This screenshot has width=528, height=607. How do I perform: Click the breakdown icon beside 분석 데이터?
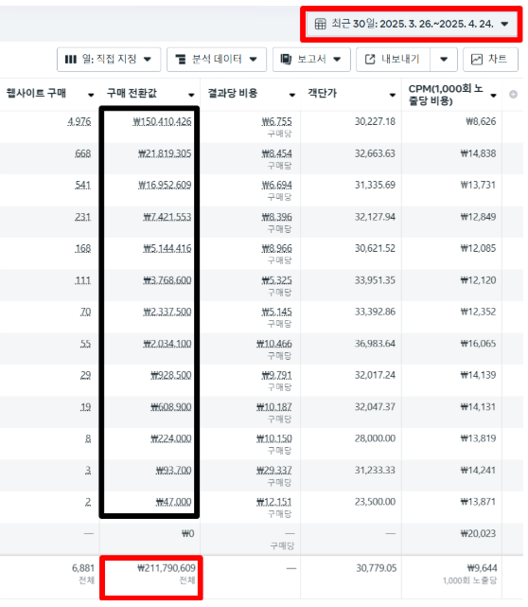click(180, 60)
